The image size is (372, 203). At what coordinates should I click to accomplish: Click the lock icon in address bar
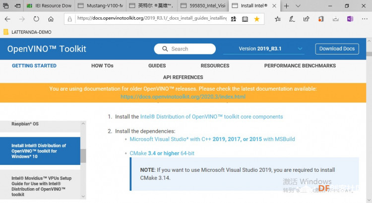[x=69, y=19]
